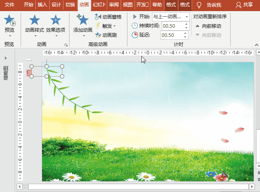This screenshot has height=192, width=260.
Task: Click into the Delay input field
Action: pyautogui.click(x=171, y=35)
